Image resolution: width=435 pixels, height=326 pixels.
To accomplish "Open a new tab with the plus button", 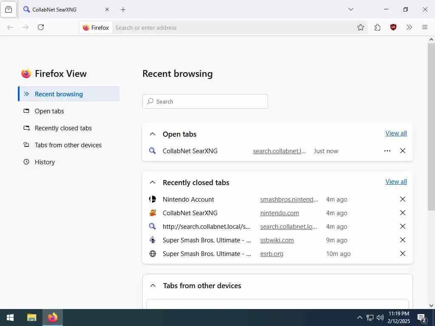I will click(x=123, y=10).
